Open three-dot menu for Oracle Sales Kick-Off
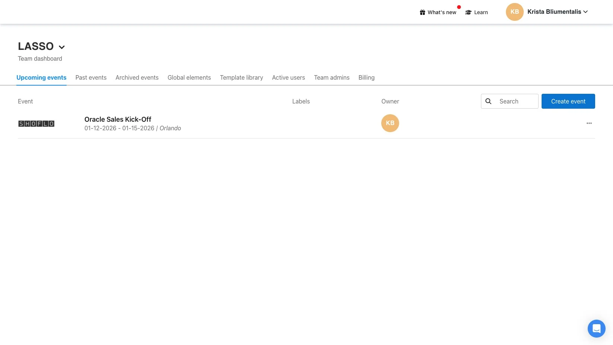 click(x=589, y=123)
